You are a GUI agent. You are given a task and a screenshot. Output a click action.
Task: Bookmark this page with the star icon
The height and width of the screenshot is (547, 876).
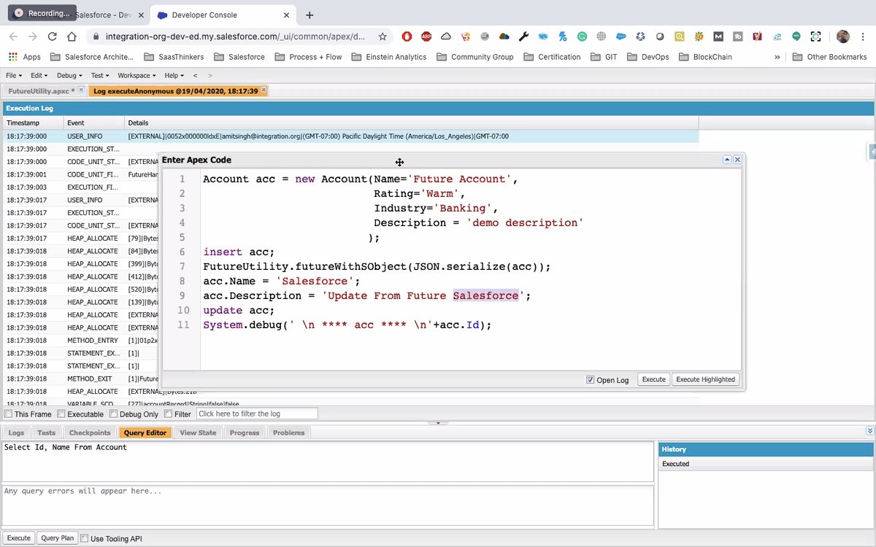(383, 36)
